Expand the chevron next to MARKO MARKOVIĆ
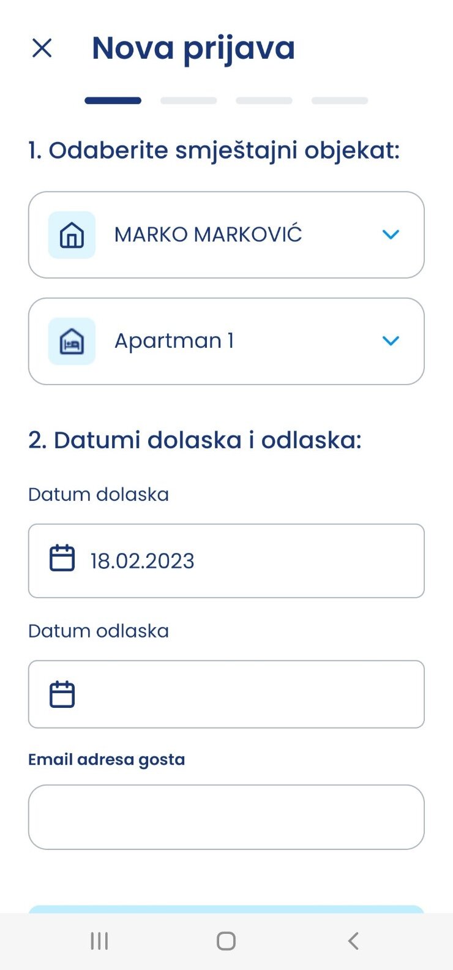 coord(391,235)
